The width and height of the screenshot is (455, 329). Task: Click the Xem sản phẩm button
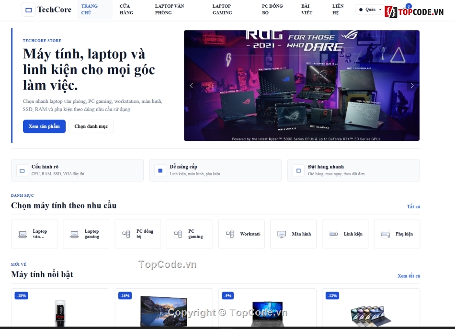click(x=44, y=126)
